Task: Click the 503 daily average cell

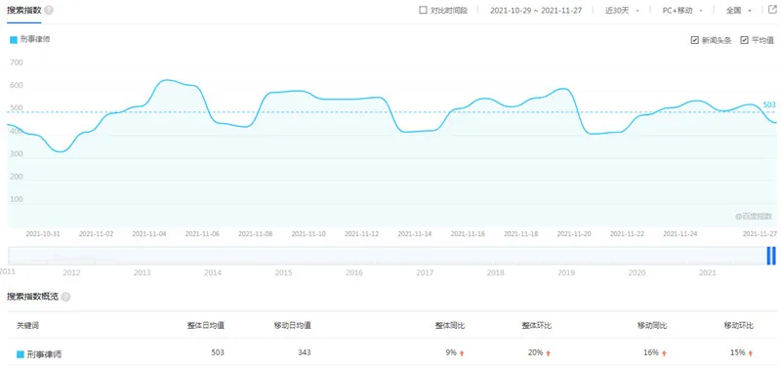Action: pyautogui.click(x=218, y=352)
